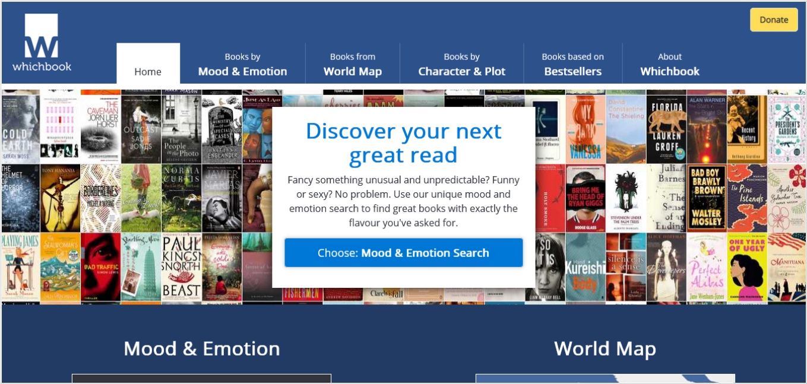Viewport: 807px width, 384px height.
Task: Select The Caveman by Jorn Lier Horst cover
Action: click(x=100, y=129)
